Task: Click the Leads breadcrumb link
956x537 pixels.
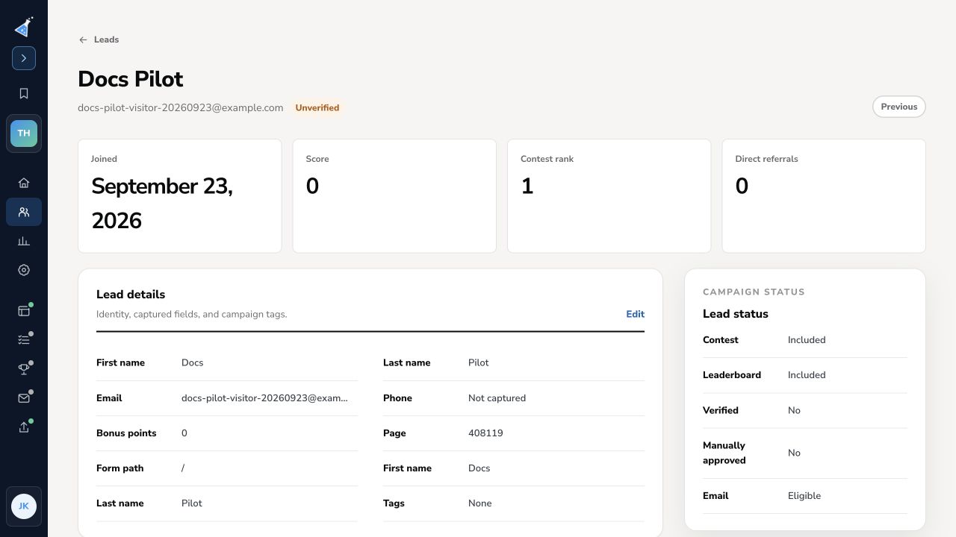Action: click(x=106, y=40)
